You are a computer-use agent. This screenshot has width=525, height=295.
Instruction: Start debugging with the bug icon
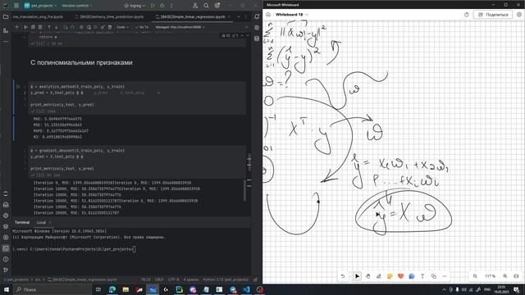coord(162,6)
